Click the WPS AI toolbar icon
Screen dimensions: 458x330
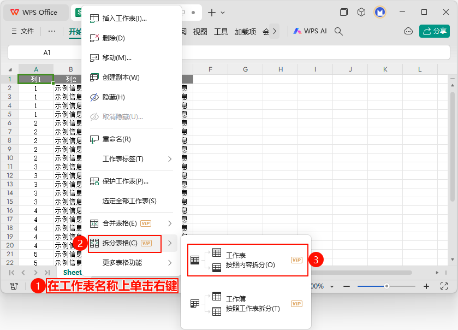click(x=310, y=32)
